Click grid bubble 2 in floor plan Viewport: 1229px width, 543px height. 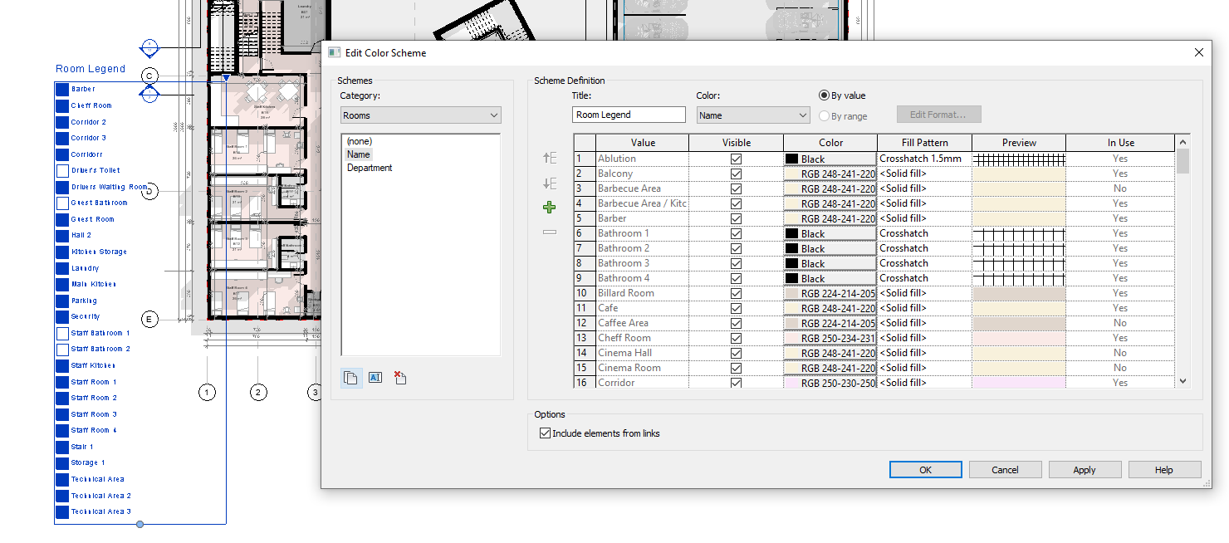coord(258,392)
